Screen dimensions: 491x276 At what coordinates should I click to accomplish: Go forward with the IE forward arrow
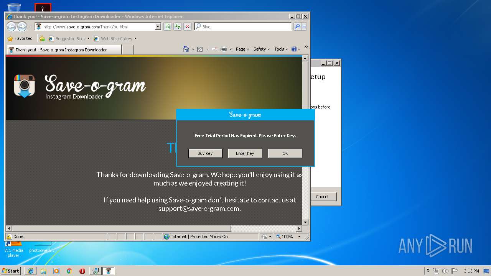22,26
